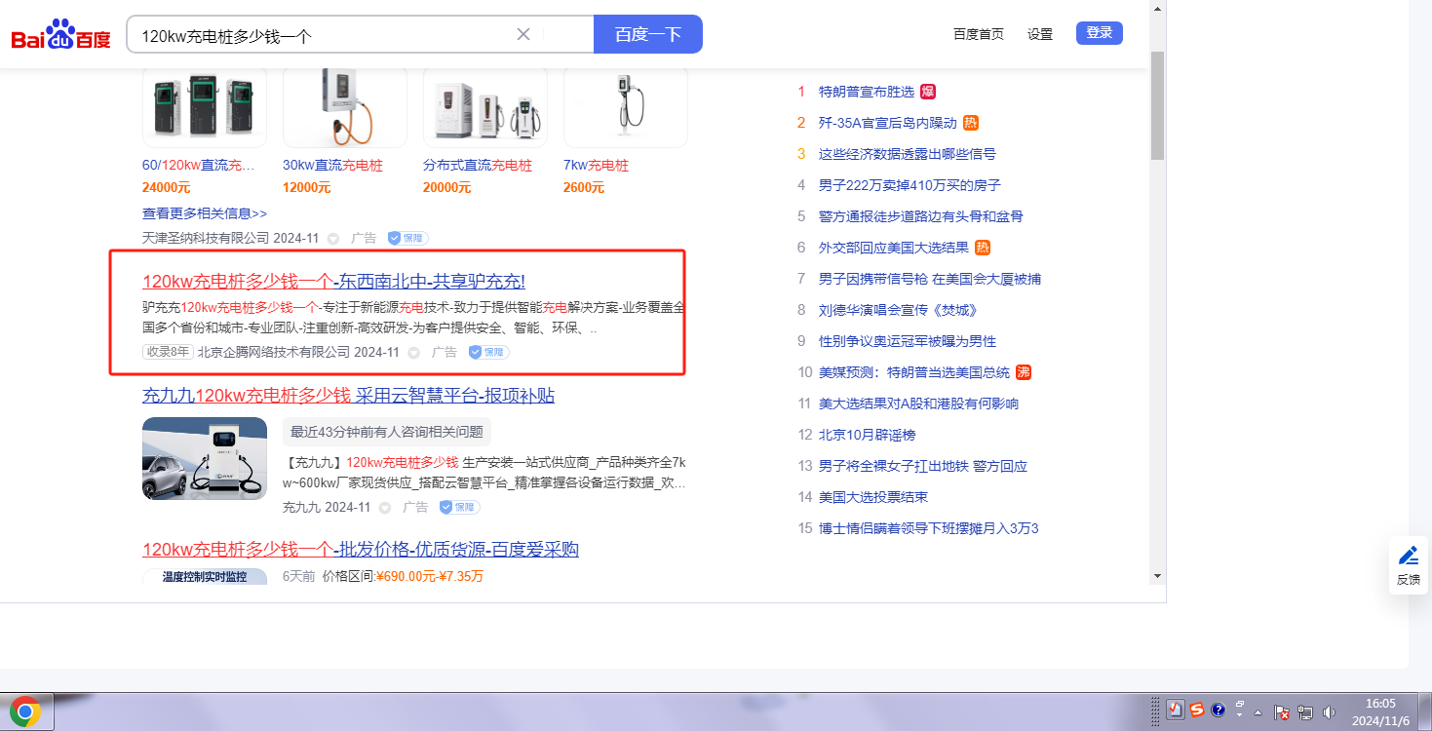Click the Action Center flag tray icon

[x=1283, y=712]
